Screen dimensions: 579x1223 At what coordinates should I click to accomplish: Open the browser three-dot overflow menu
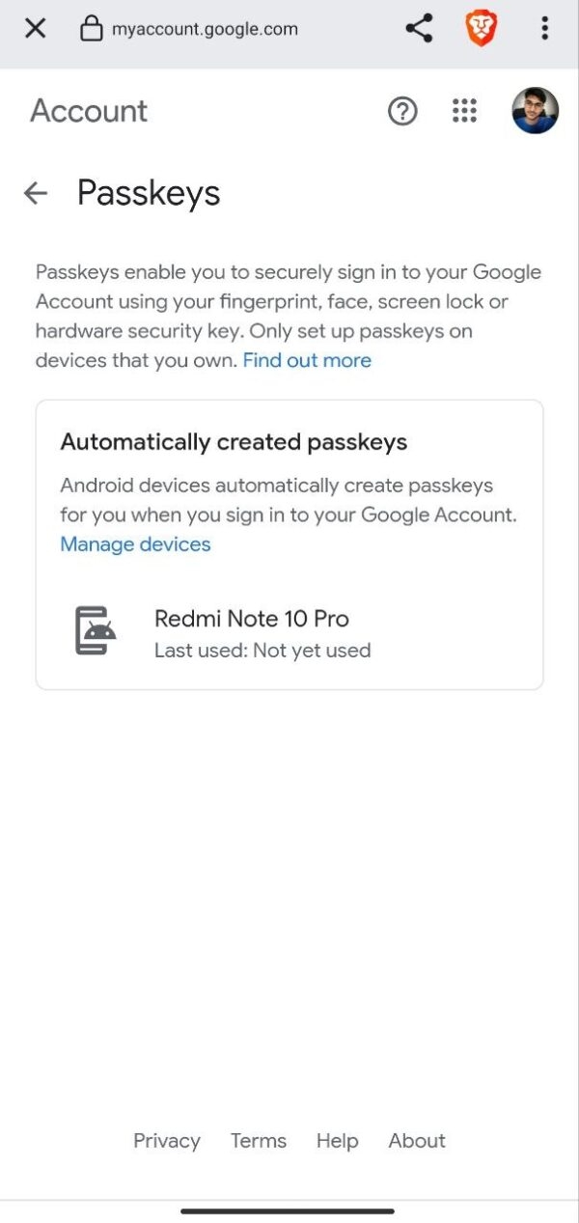tap(545, 28)
